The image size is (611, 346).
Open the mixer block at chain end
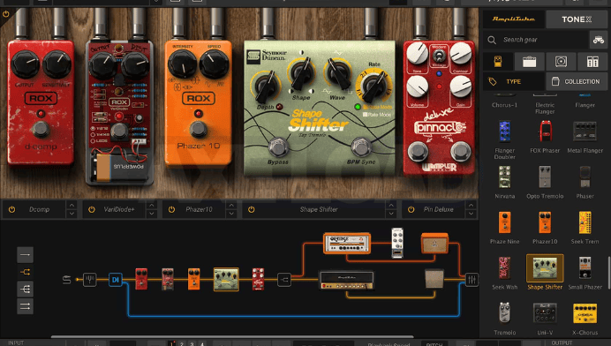(x=471, y=280)
